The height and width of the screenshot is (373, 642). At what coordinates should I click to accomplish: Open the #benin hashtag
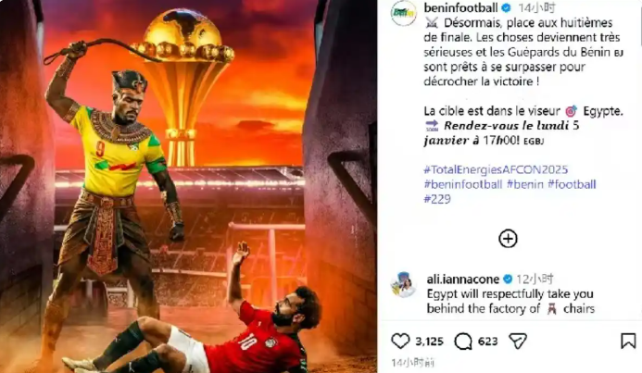(525, 184)
